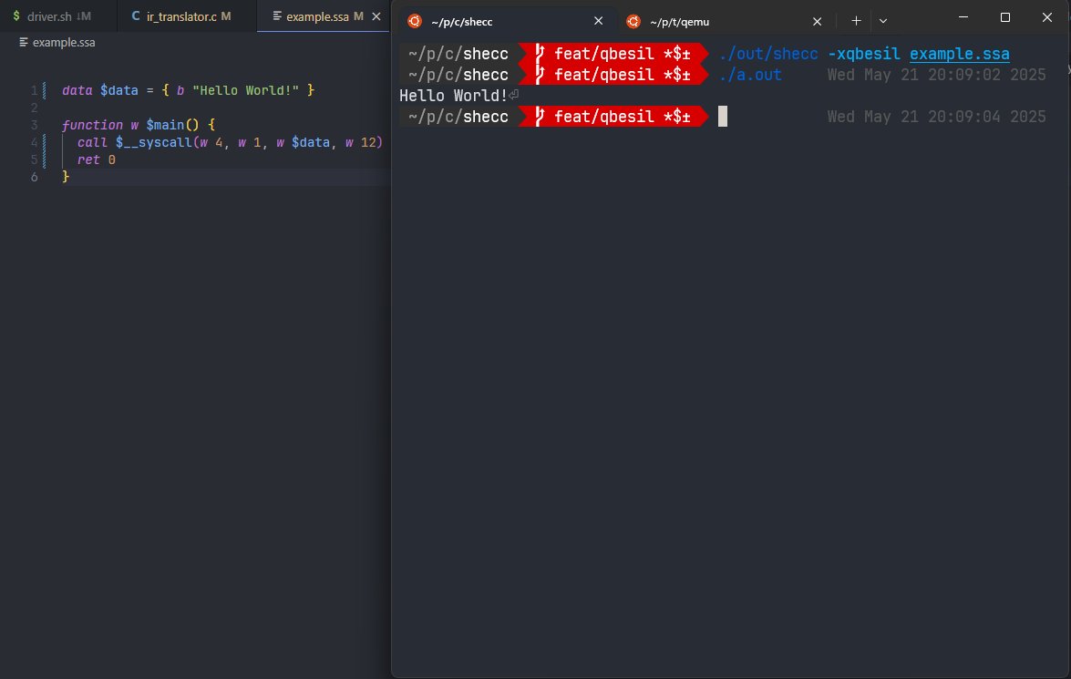The width and height of the screenshot is (1071, 679).
Task: Click the ./out/shecc command text
Action: point(767,53)
